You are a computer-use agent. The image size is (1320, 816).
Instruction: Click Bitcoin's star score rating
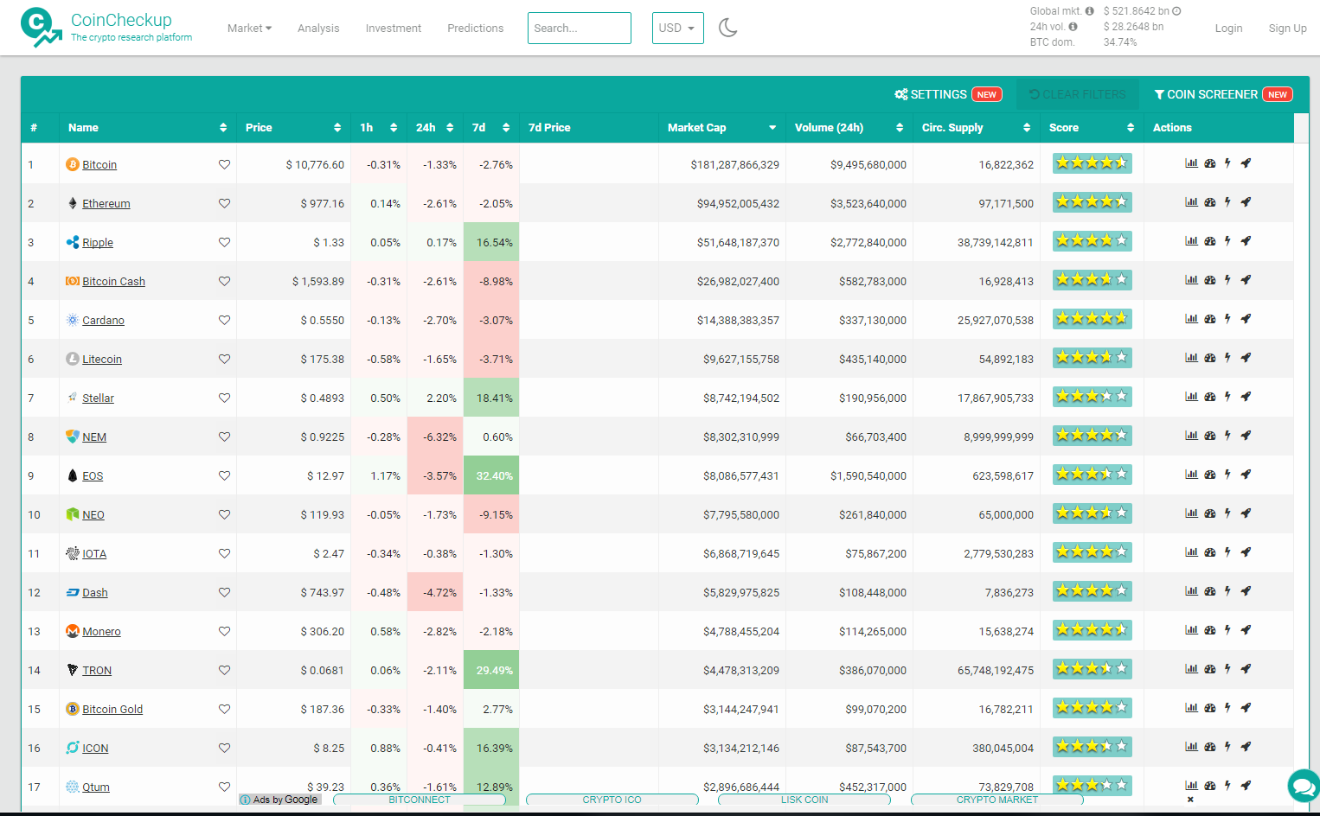click(1092, 163)
